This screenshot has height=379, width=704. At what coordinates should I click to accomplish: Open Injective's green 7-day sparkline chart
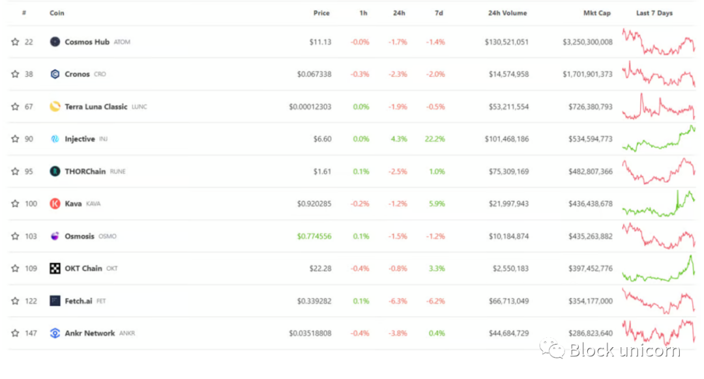pos(658,139)
